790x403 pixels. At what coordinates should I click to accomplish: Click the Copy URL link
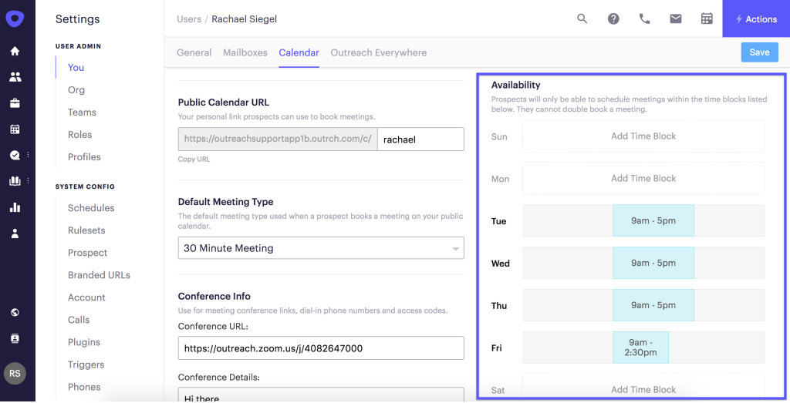[x=194, y=159]
